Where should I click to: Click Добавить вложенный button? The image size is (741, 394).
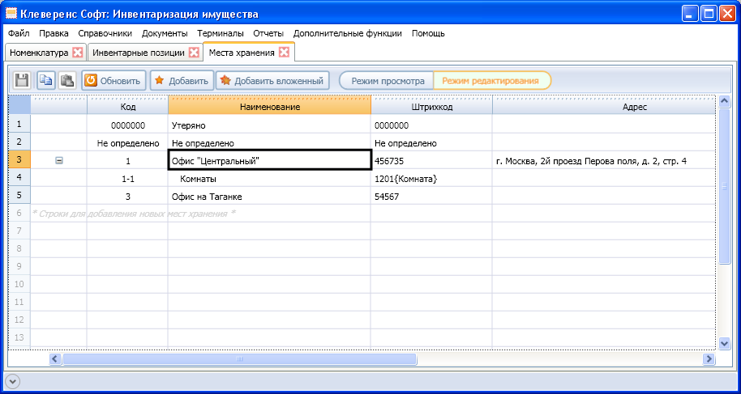click(272, 81)
